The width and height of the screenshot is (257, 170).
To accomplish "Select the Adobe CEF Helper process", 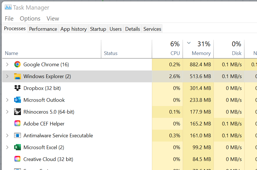I will (x=44, y=124).
